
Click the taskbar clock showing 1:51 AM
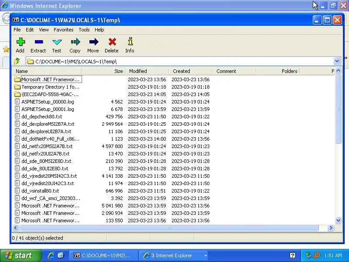click(x=333, y=255)
